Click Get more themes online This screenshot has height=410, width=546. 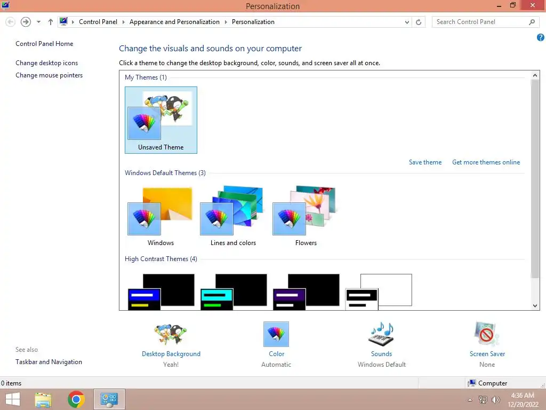coord(486,162)
